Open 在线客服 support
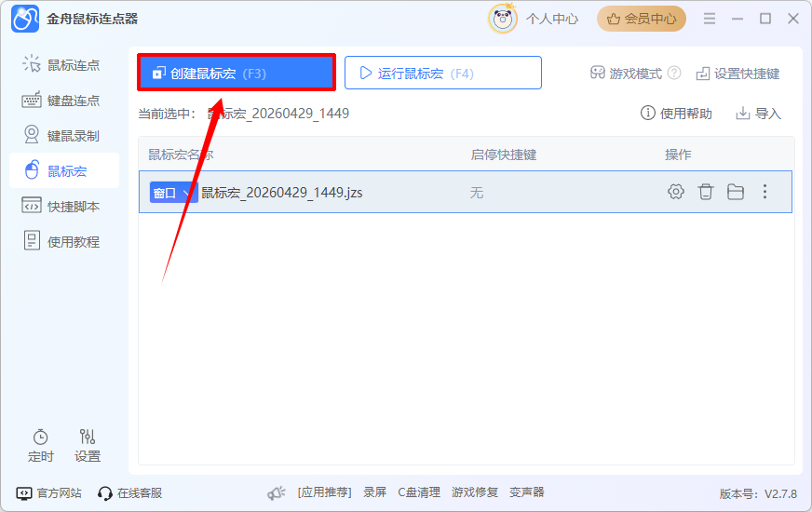Screen dimensions: 812x512 tap(130, 492)
